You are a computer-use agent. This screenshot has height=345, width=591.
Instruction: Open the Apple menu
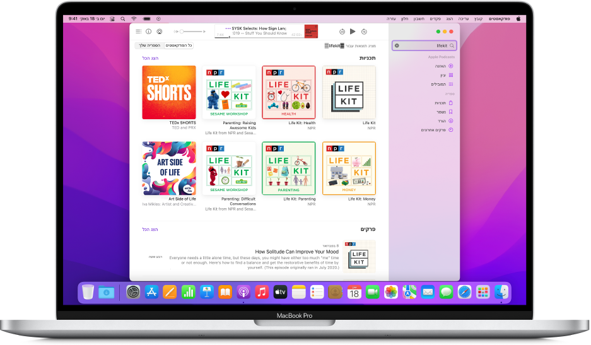click(518, 18)
